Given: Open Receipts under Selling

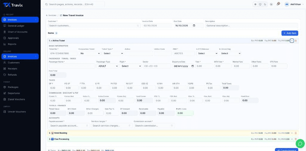Looking at the screenshot, I should pyautogui.click(x=13, y=68).
